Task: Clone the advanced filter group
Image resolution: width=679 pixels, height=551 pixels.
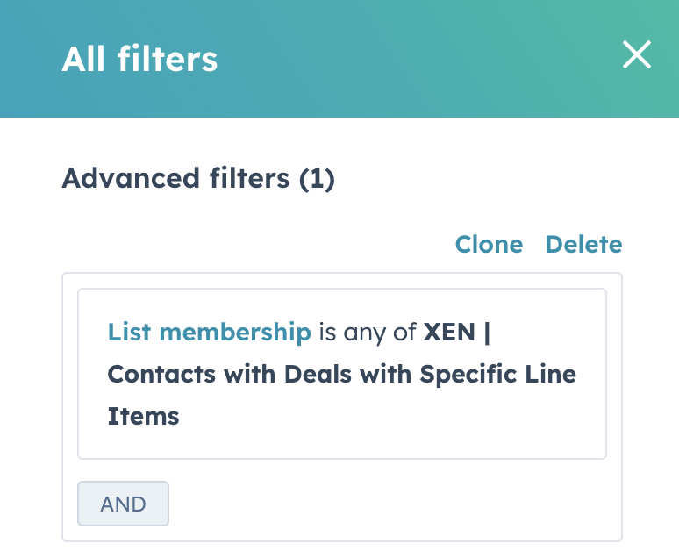Action: (x=489, y=245)
